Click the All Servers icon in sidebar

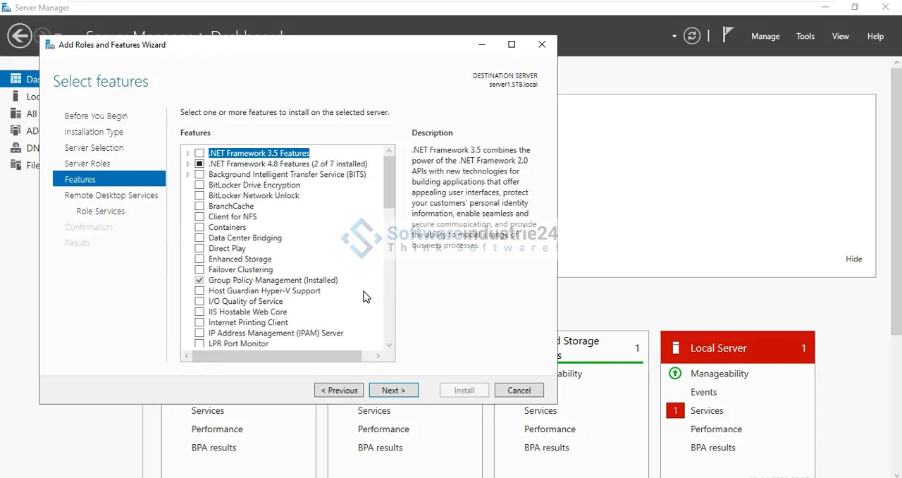click(x=16, y=114)
